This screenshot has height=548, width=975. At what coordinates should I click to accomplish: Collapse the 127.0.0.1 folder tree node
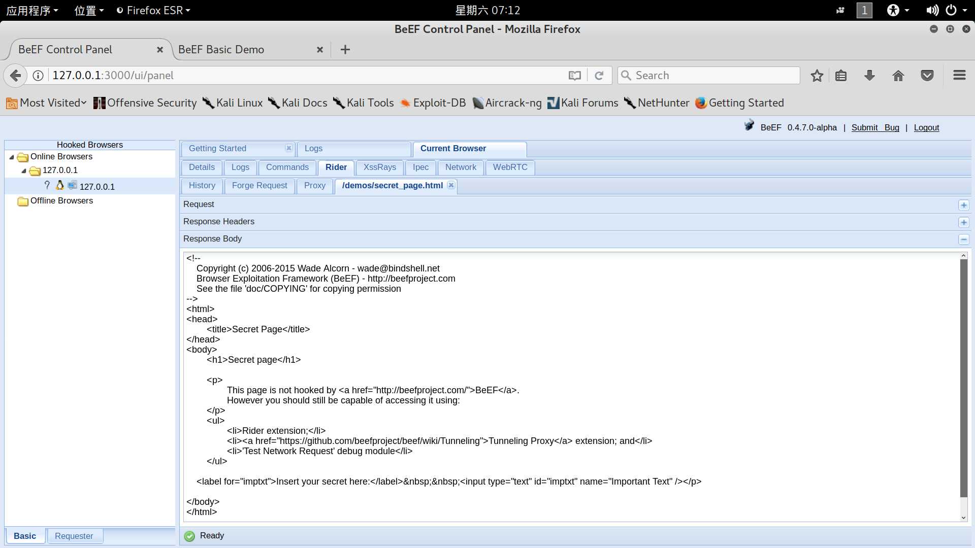[24, 171]
